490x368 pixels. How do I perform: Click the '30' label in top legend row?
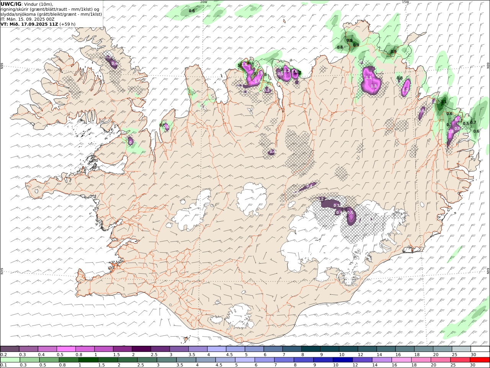[x=473, y=355]
